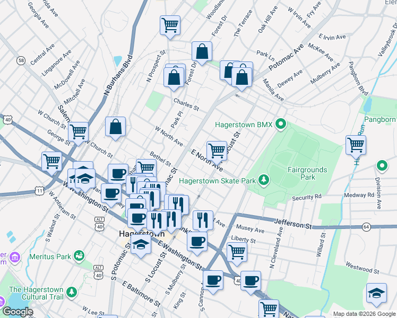
Task: Click the Medway Rd label
Action: tap(359, 195)
